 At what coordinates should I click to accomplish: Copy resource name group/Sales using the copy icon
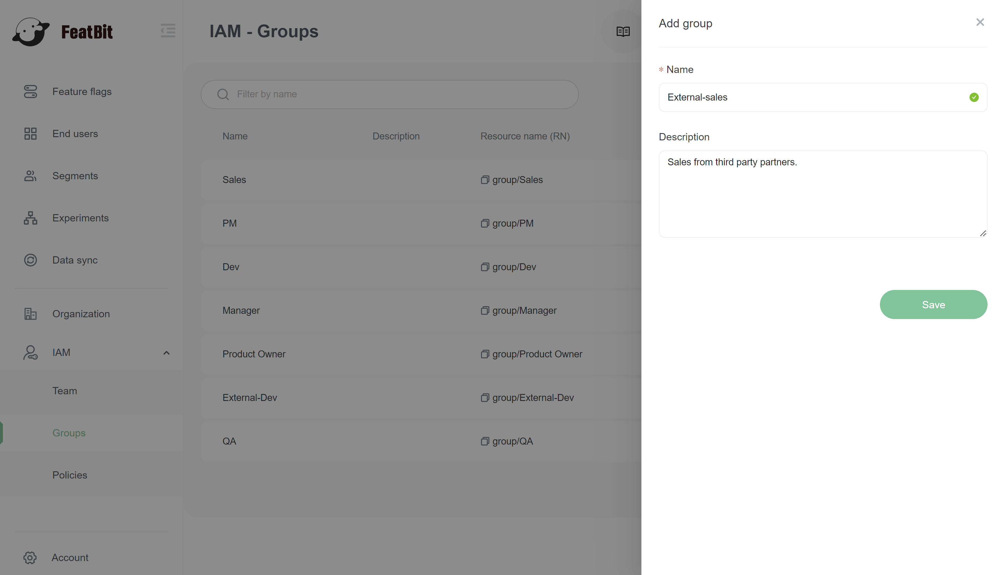[x=485, y=180]
